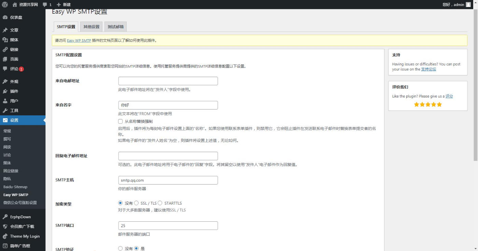478x251 pixels.
Task: Open the WordPress logo menu
Action: [x=5, y=4]
